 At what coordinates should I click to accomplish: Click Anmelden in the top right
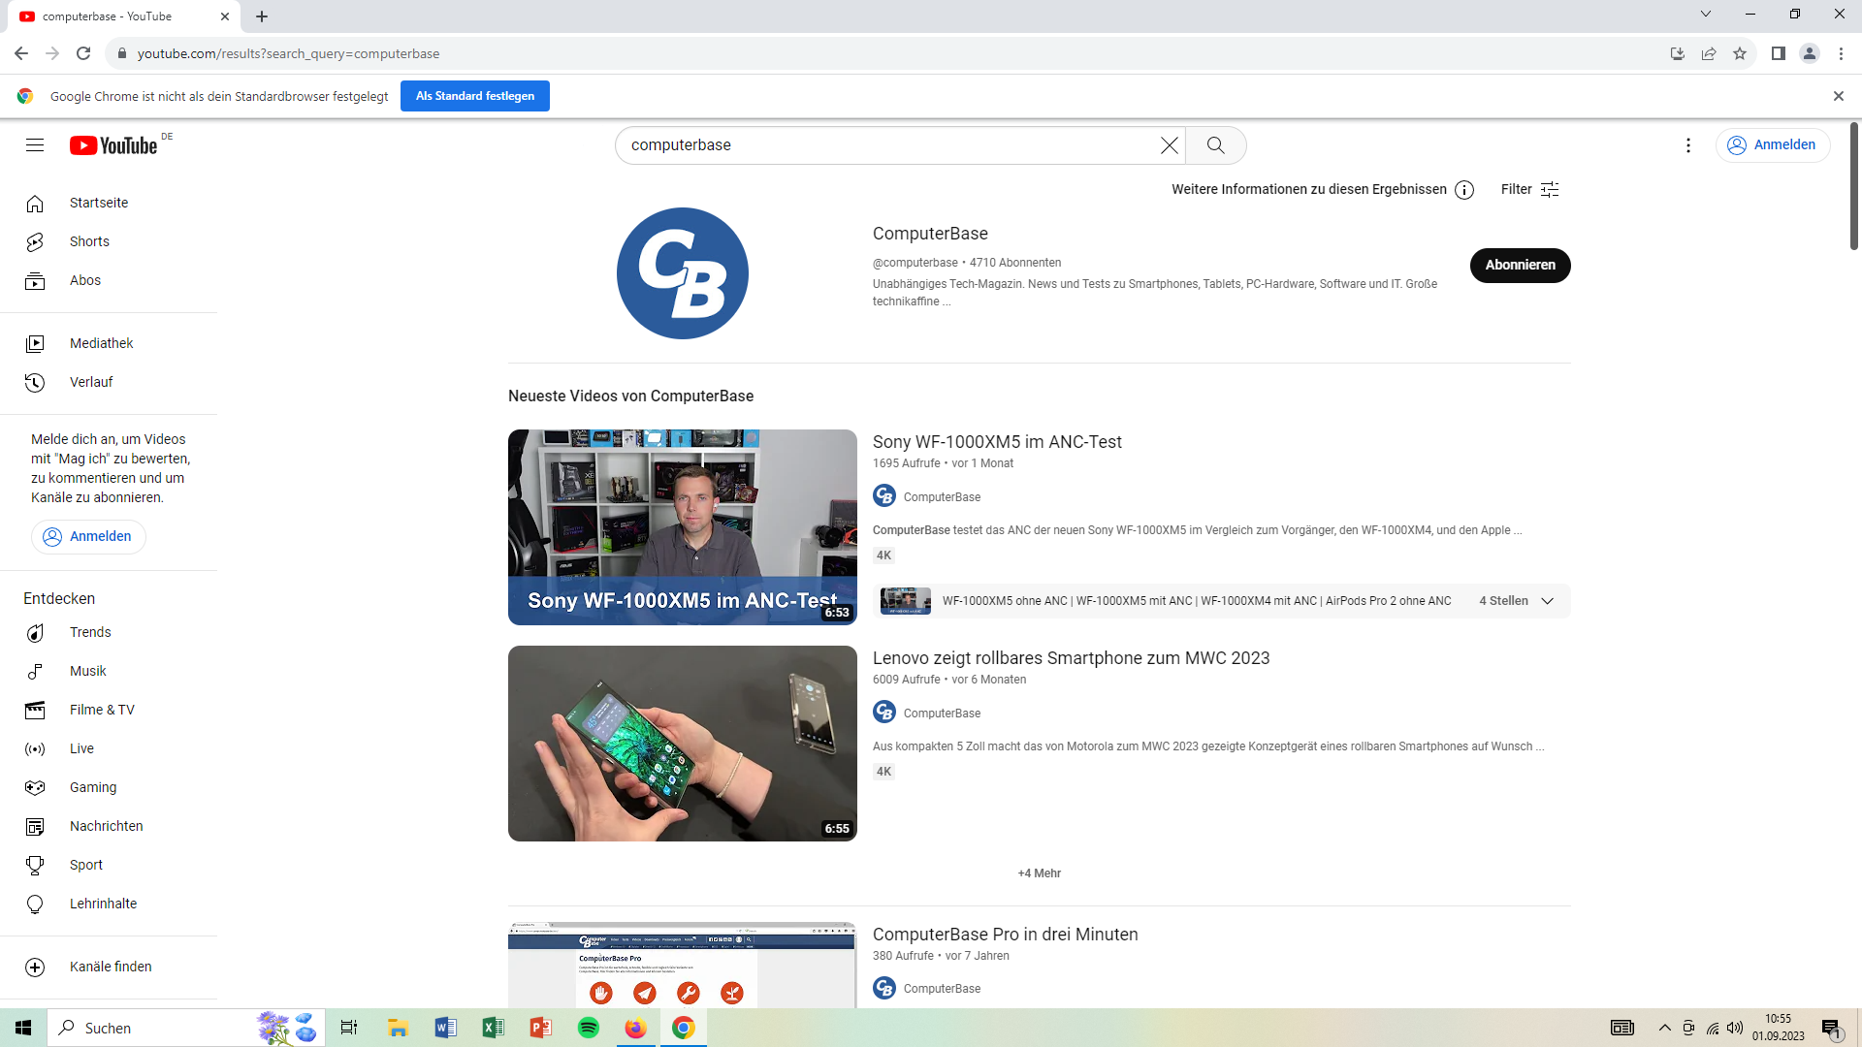1772,145
